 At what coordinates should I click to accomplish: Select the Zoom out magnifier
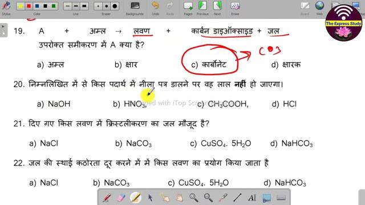click(x=208, y=198)
